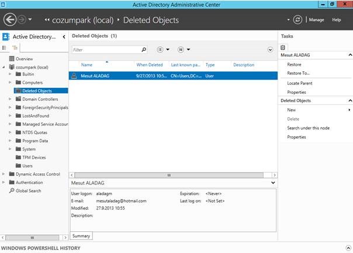This screenshot has width=353, height=253.
Task: Go back with the back arrow button
Action: 10,20
